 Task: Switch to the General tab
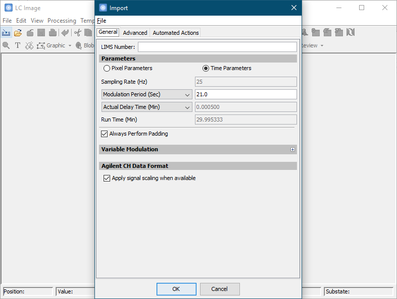[108, 32]
